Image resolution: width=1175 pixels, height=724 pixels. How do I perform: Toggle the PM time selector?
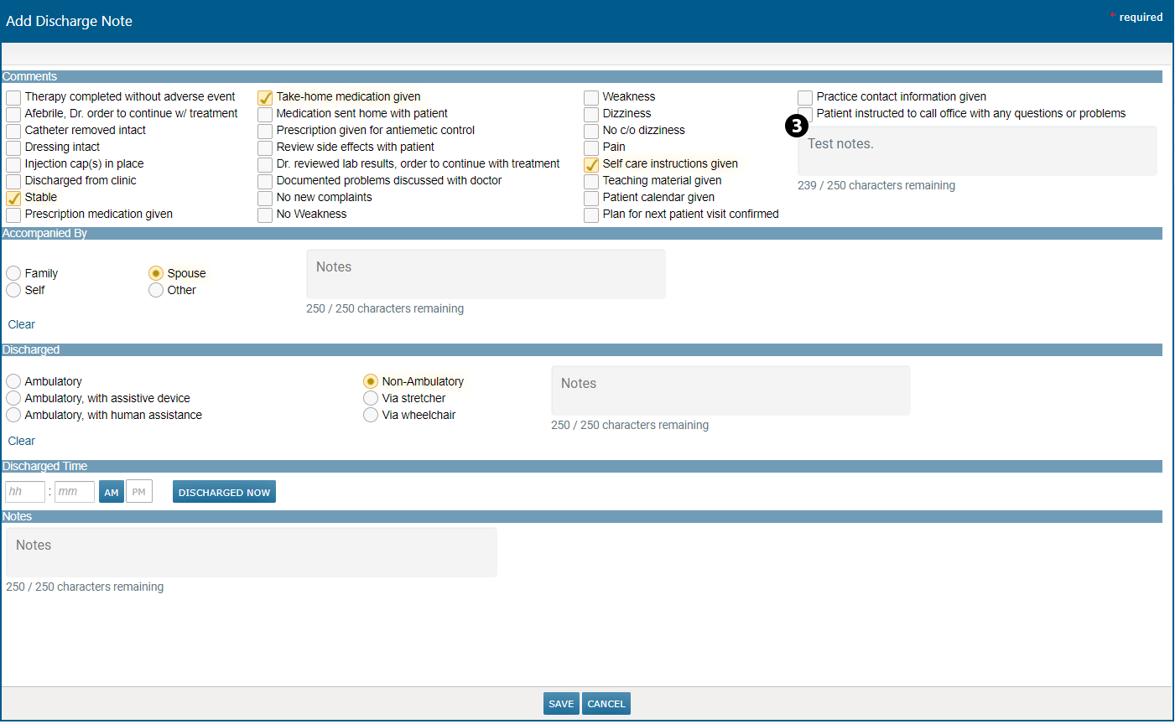click(139, 492)
